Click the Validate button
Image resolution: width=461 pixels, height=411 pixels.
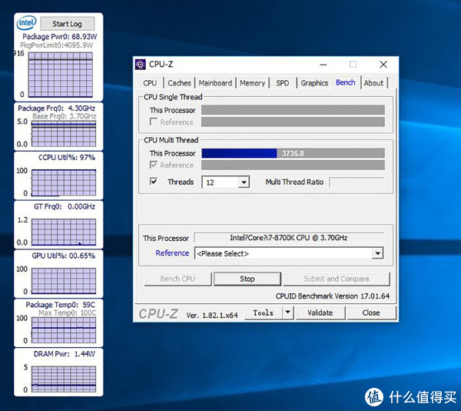click(x=320, y=312)
